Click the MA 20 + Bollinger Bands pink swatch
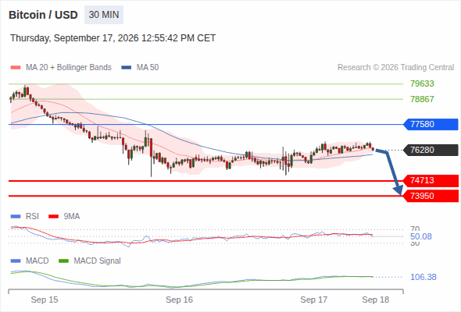 coord(16,68)
